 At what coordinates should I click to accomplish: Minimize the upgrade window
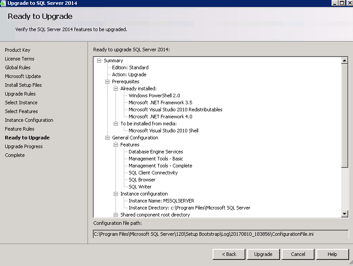pyautogui.click(x=335, y=3)
